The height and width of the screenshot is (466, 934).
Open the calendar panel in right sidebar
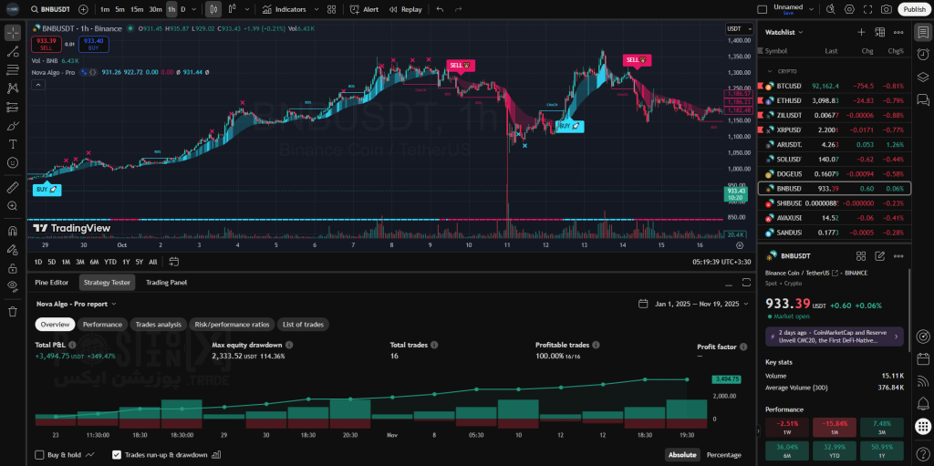point(923,359)
